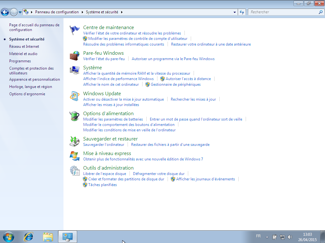This screenshot has height=243, width=325.
Task: Click Créer et formater des partitions
Action: (x=126, y=179)
